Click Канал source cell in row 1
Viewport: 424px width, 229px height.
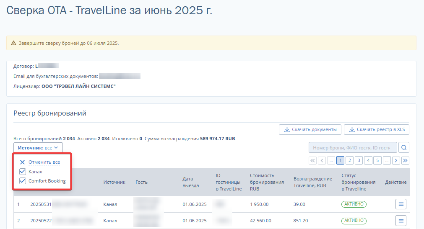click(110, 204)
